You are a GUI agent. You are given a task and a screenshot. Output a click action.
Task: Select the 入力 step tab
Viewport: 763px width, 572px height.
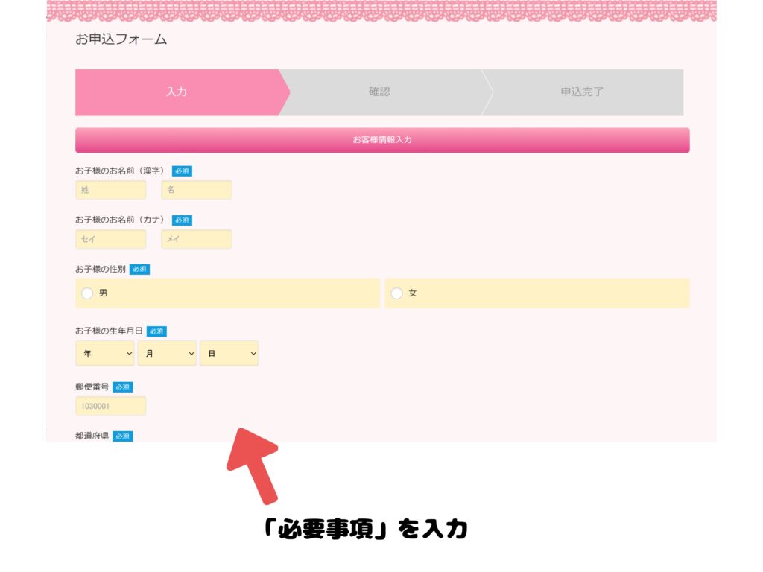pos(177,92)
